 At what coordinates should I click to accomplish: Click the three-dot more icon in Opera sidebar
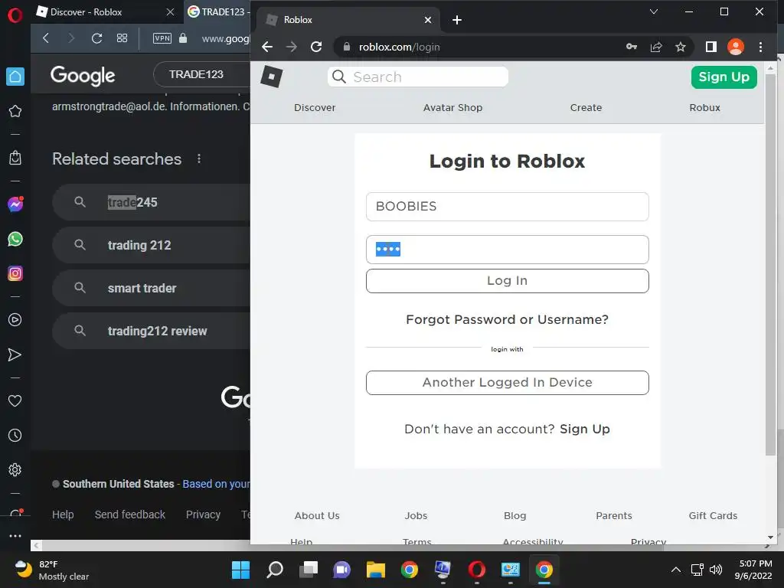(15, 535)
